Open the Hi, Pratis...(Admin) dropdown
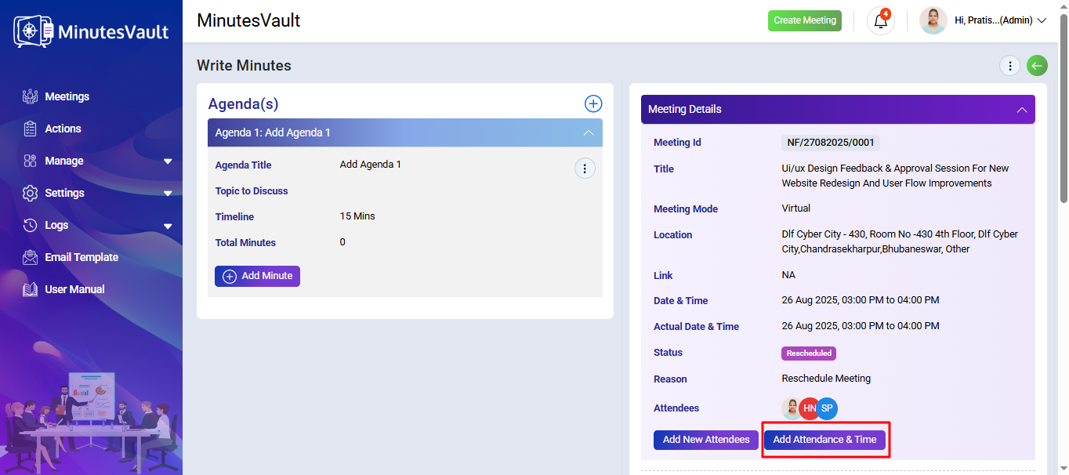The width and height of the screenshot is (1069, 475). point(1001,21)
